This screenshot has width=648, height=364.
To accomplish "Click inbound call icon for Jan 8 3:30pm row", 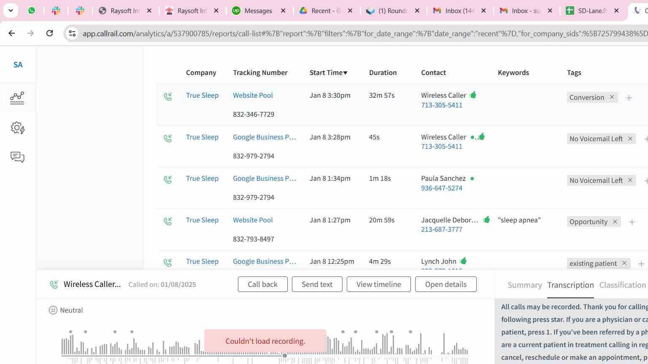I will pos(168,97).
